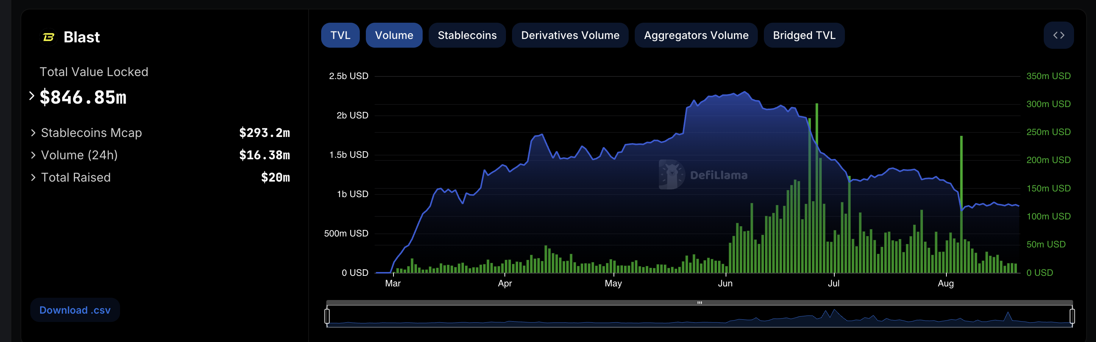This screenshot has width=1096, height=342.
Task: Click the mini overview chart in range selector
Action: (699, 317)
